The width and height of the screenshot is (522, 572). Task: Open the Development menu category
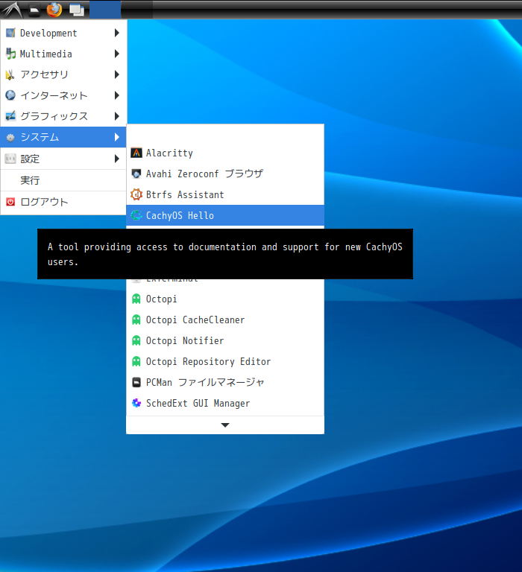point(63,33)
